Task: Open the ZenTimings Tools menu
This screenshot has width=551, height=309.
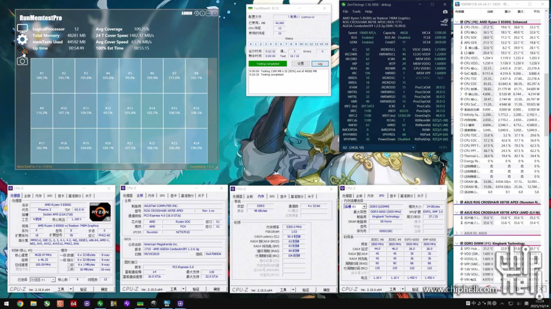Action: pos(356,11)
